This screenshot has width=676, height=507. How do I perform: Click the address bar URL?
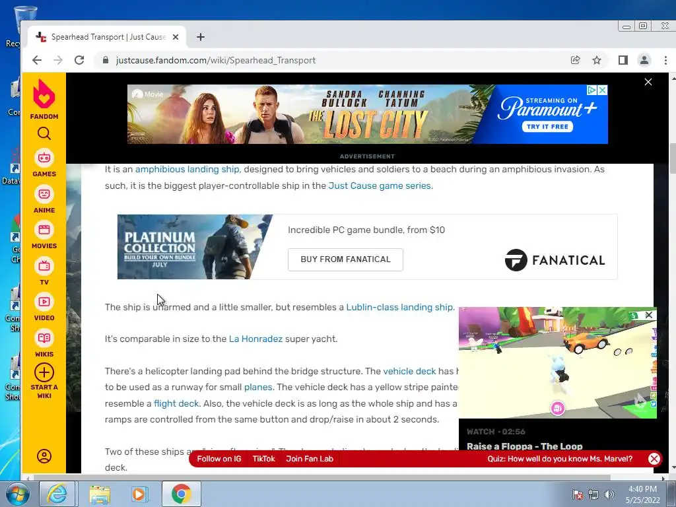[216, 60]
